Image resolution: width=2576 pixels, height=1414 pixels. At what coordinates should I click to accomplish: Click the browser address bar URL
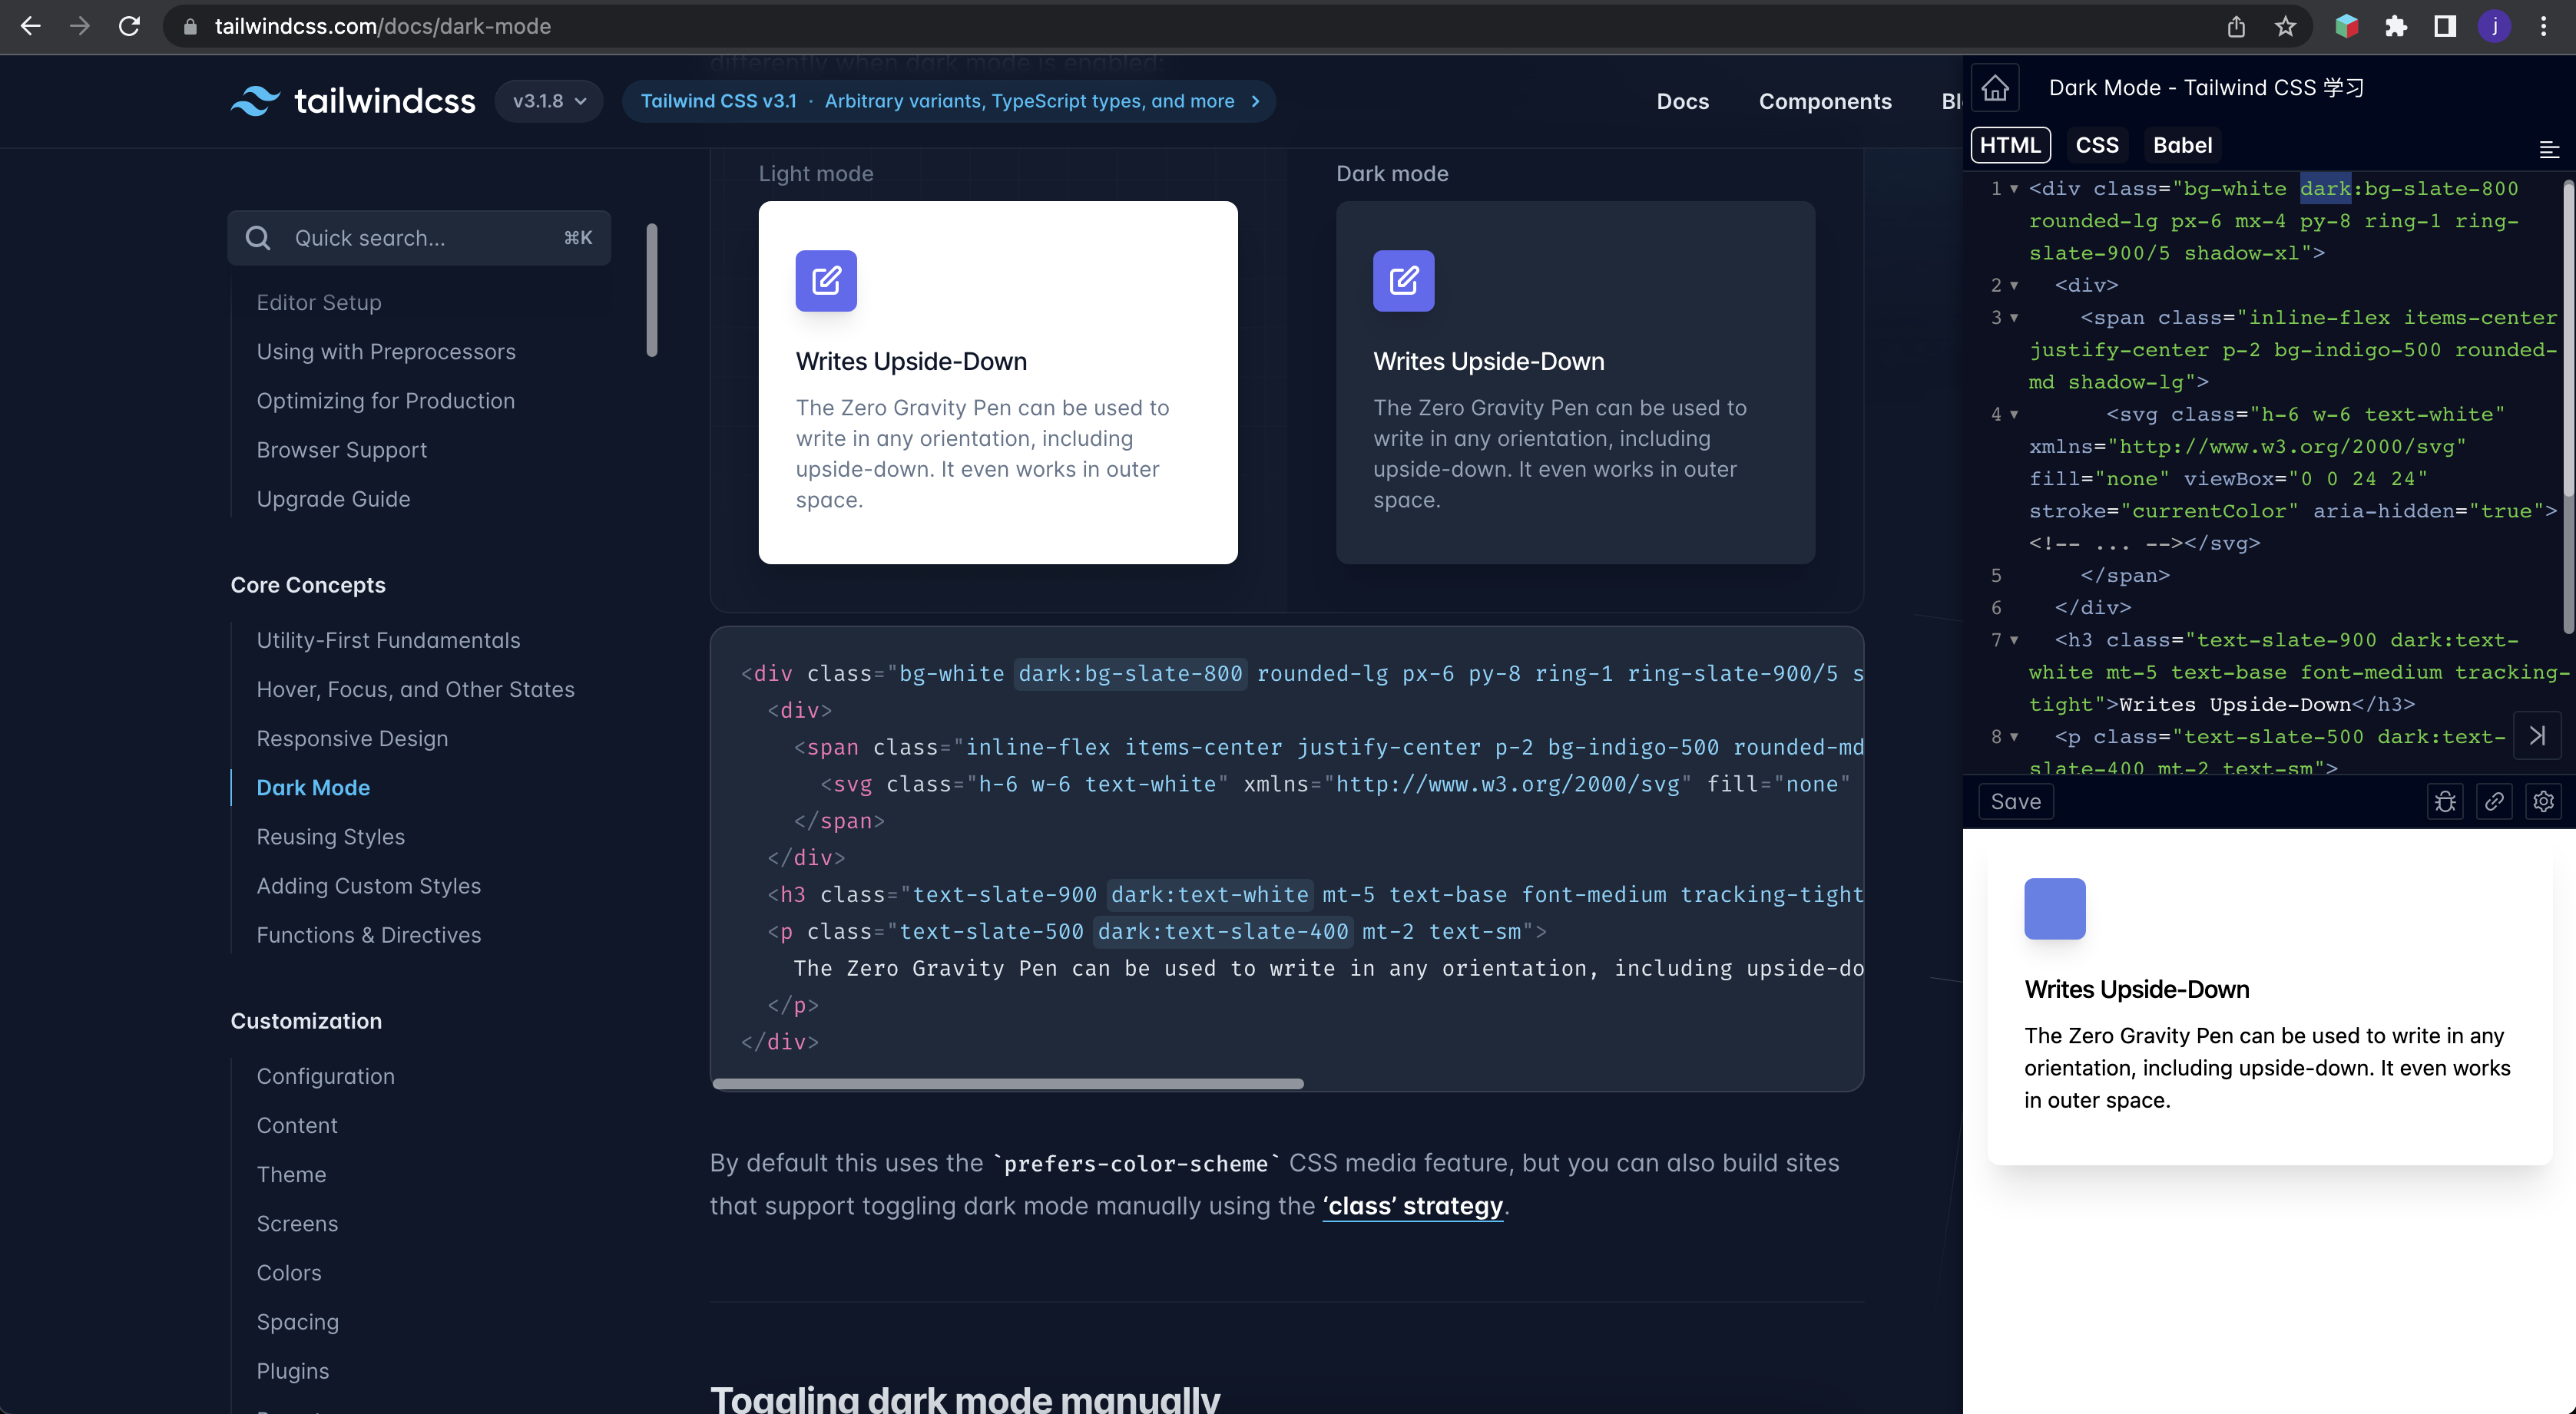click(382, 26)
